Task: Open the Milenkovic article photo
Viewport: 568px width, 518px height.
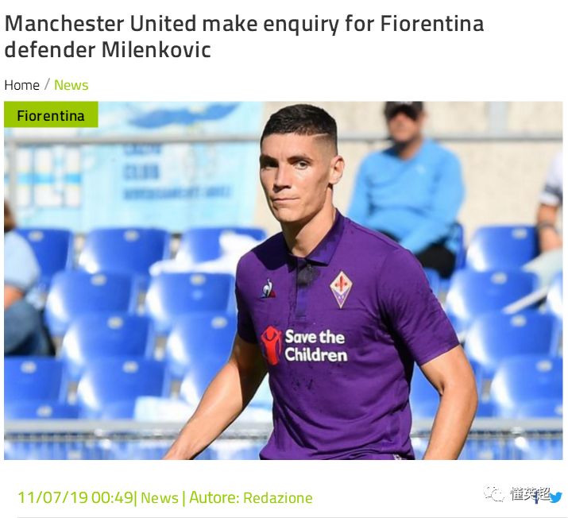Action: coord(284,280)
